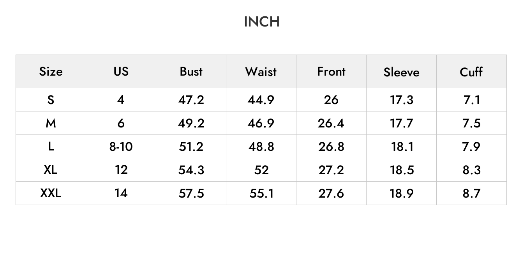Select the 26.4 front value
This screenshot has height=267, width=522.
tap(331, 123)
